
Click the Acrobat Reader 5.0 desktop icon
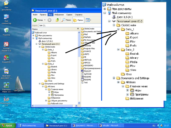tap(6, 46)
